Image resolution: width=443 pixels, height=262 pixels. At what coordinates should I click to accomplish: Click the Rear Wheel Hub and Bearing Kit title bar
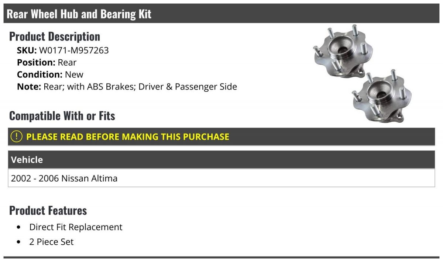click(221, 14)
